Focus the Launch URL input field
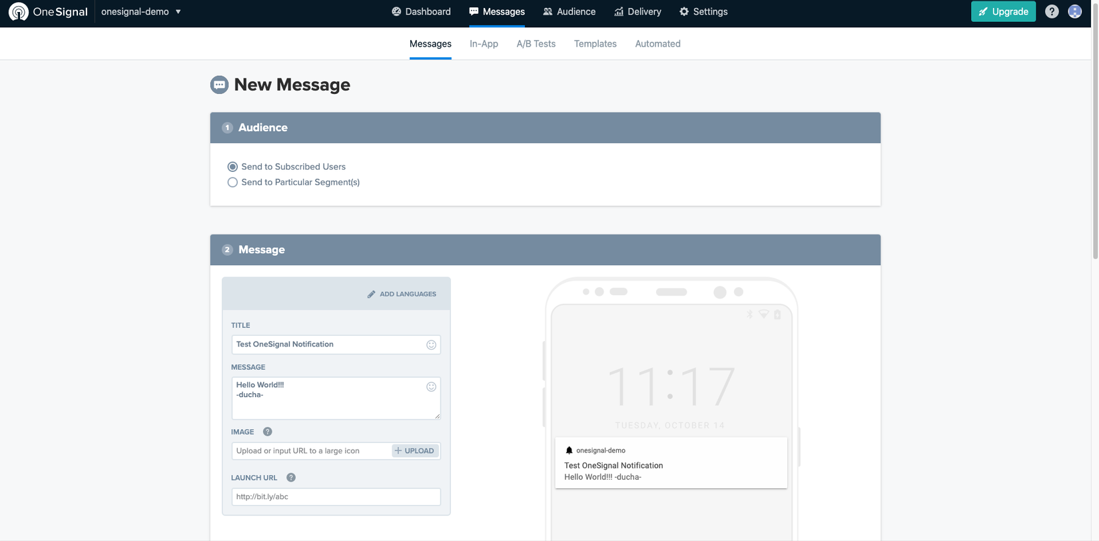 pos(336,497)
